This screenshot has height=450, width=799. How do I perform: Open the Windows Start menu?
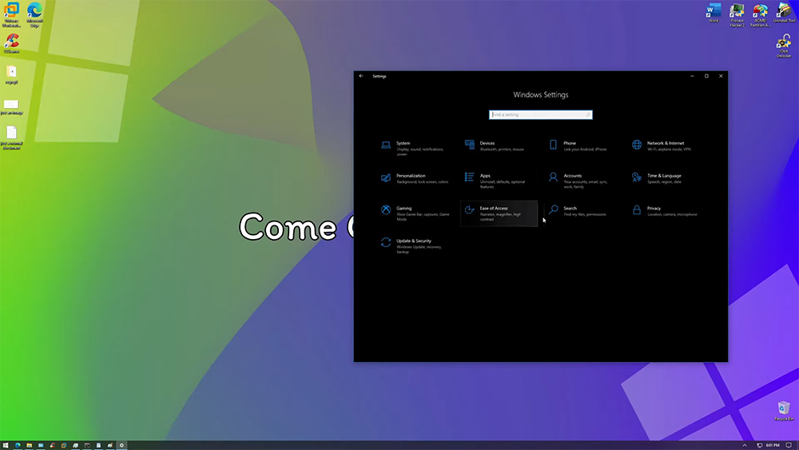point(6,445)
